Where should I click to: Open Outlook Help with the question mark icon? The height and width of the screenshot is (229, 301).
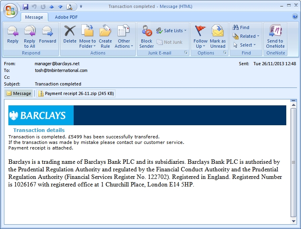click(295, 16)
